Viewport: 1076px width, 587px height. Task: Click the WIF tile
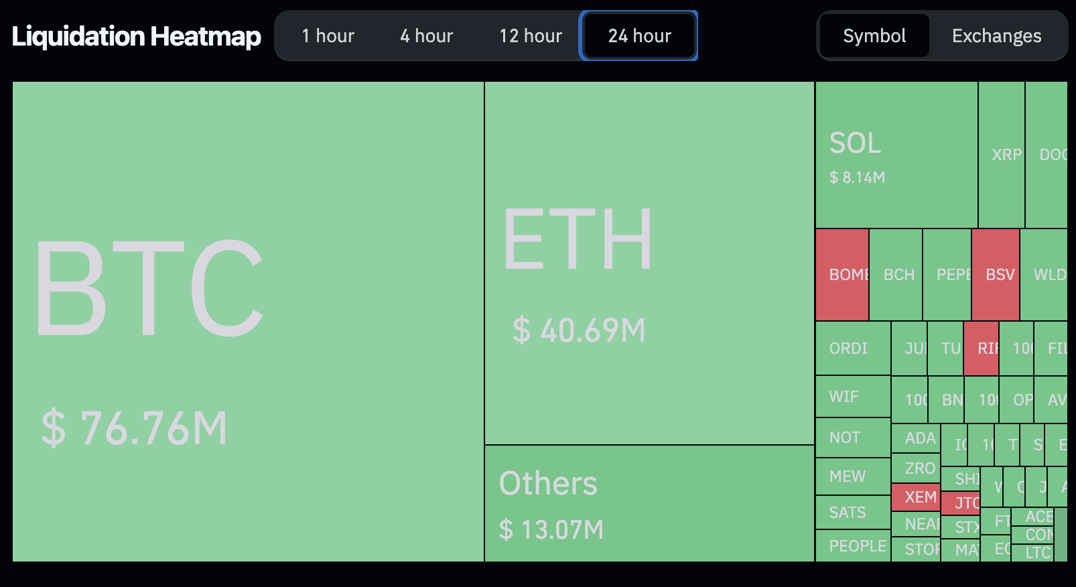[853, 397]
